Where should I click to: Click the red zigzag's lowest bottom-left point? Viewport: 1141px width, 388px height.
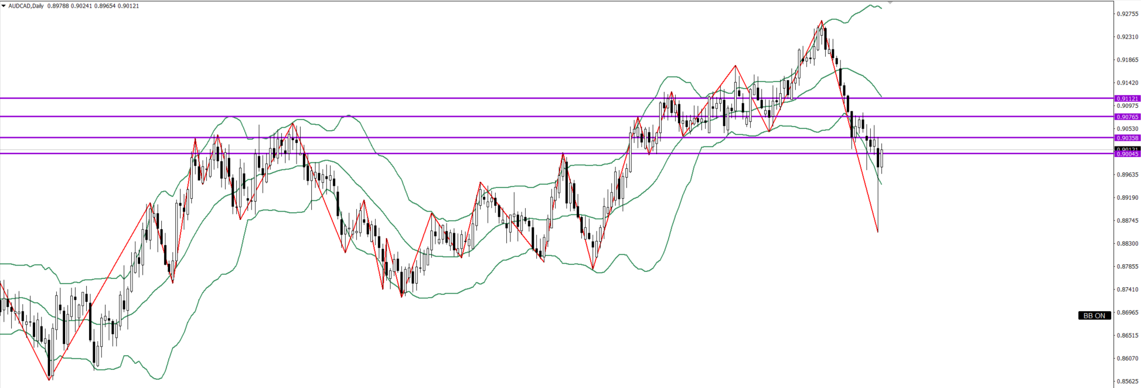pyautogui.click(x=49, y=380)
